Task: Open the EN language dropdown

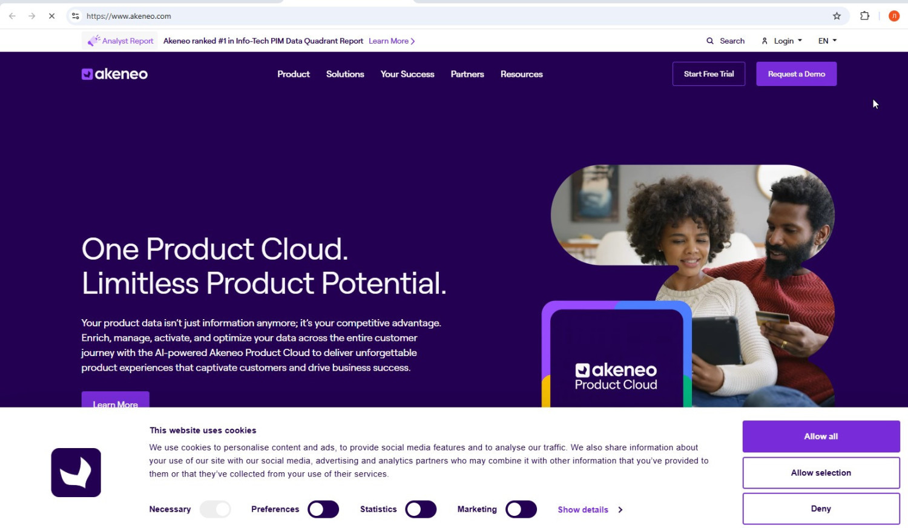Action: click(x=827, y=41)
